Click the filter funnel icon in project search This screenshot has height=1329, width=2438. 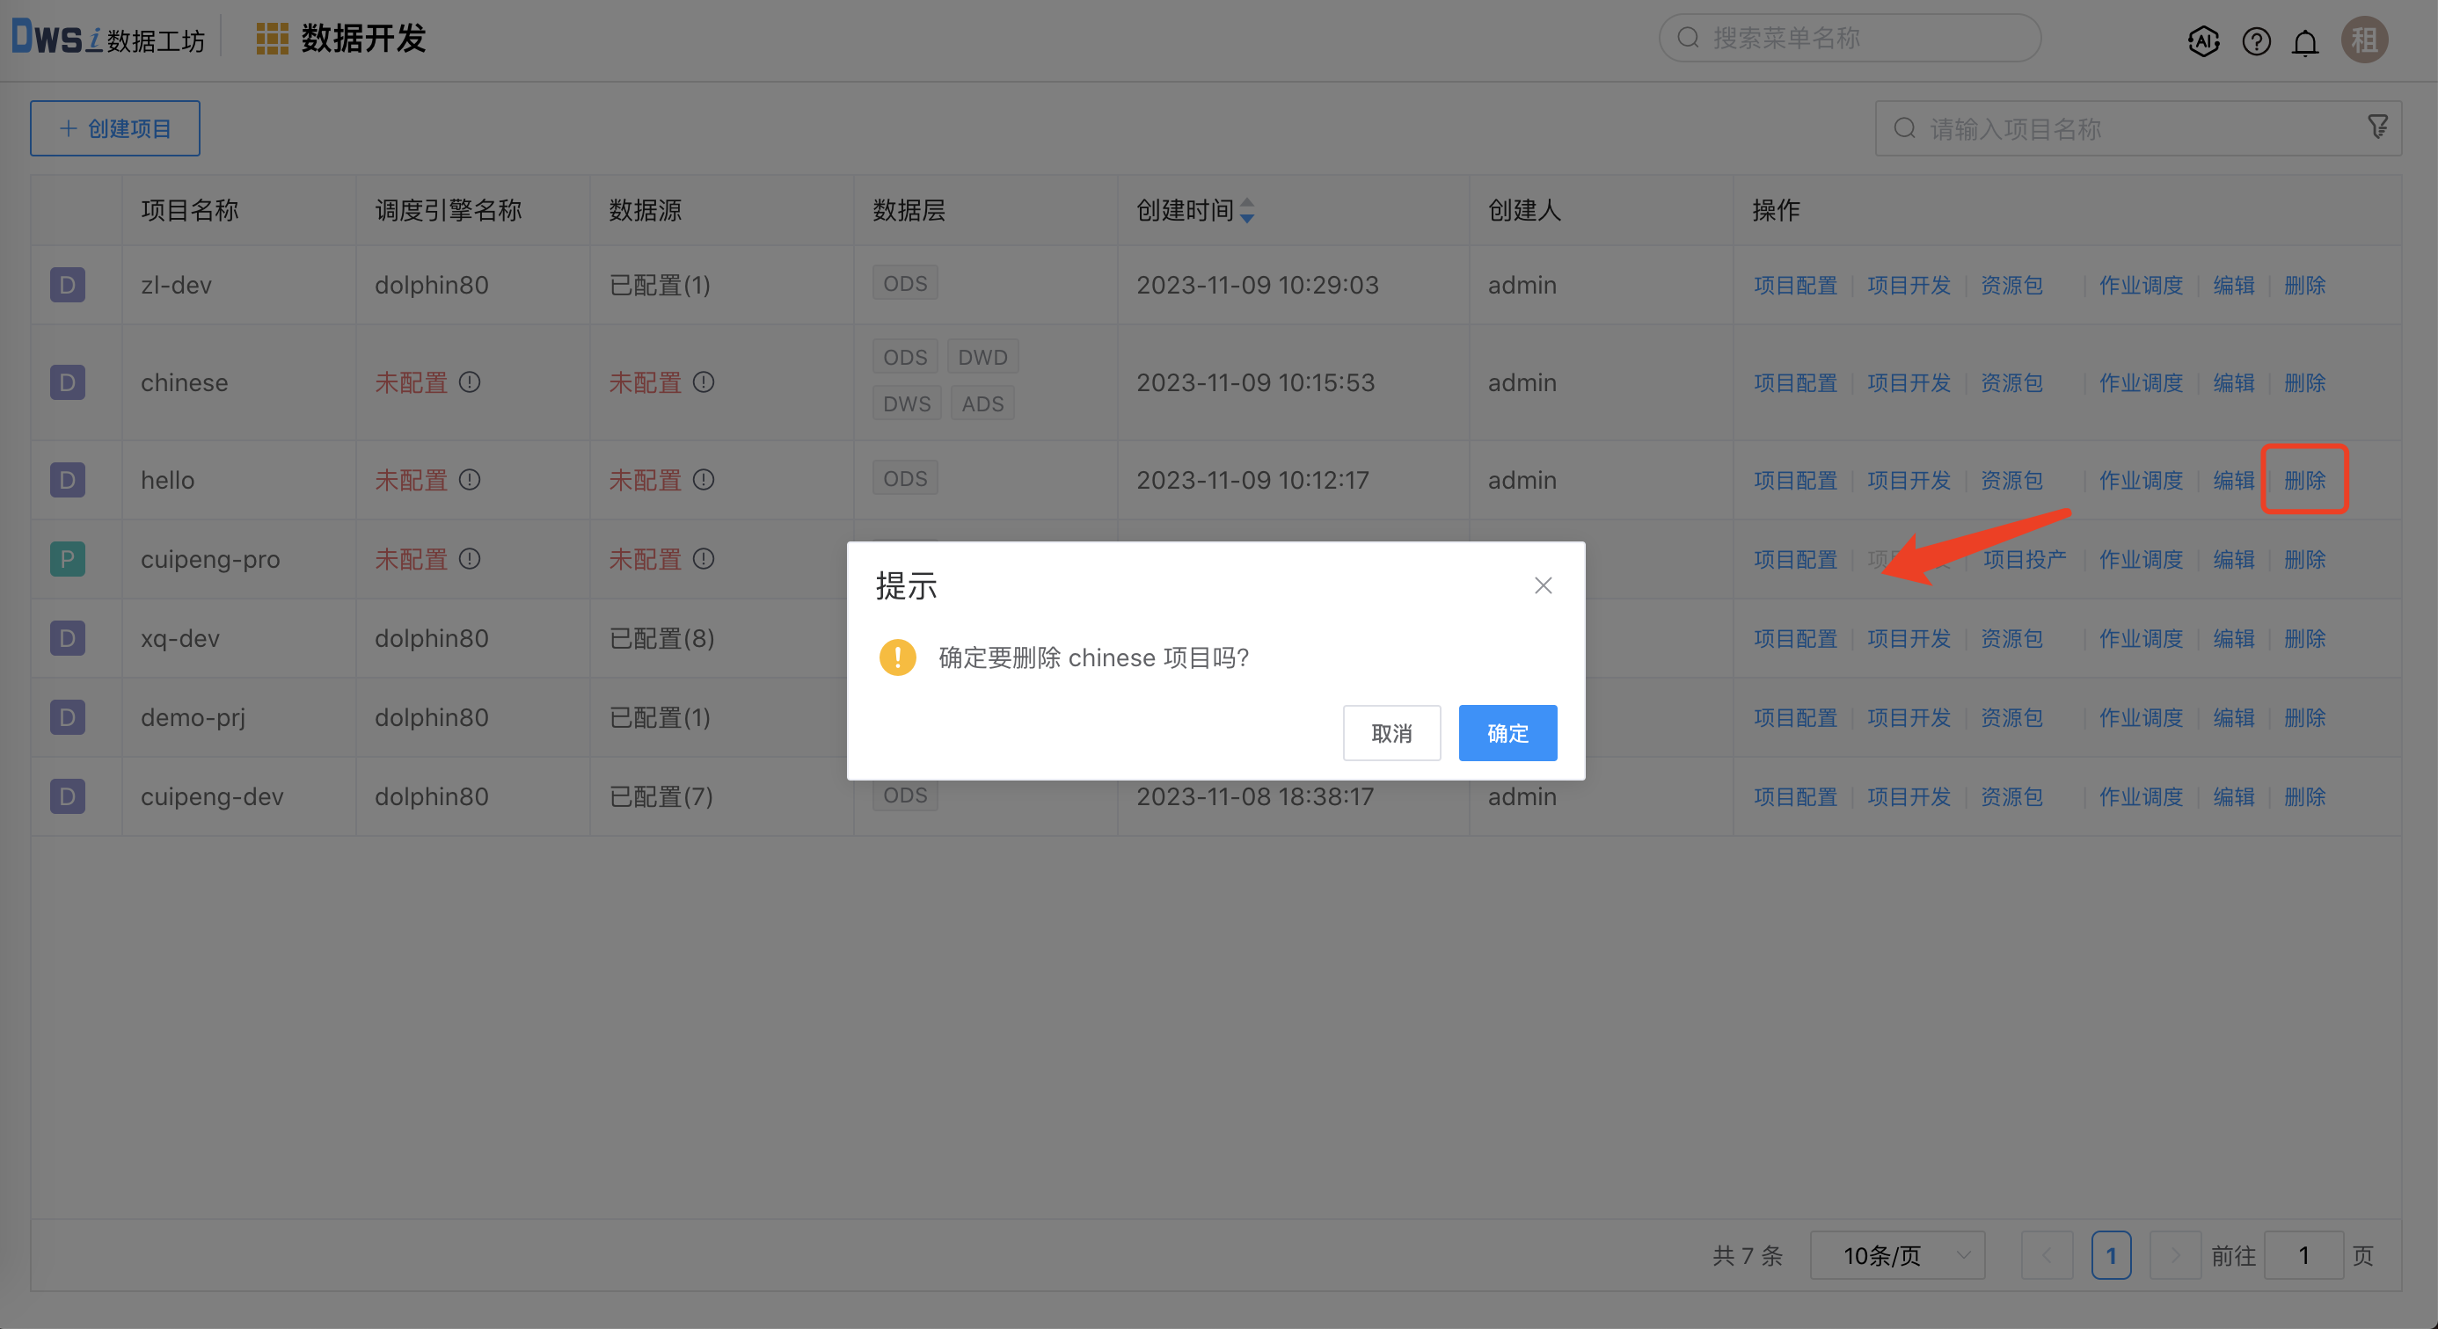[2377, 127]
